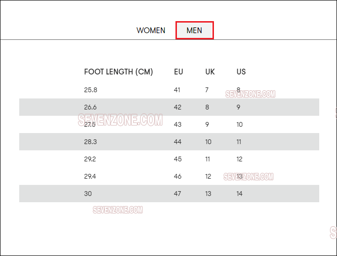337x256 pixels.
Task: Click EU size 43 in table
Action: click(x=177, y=124)
